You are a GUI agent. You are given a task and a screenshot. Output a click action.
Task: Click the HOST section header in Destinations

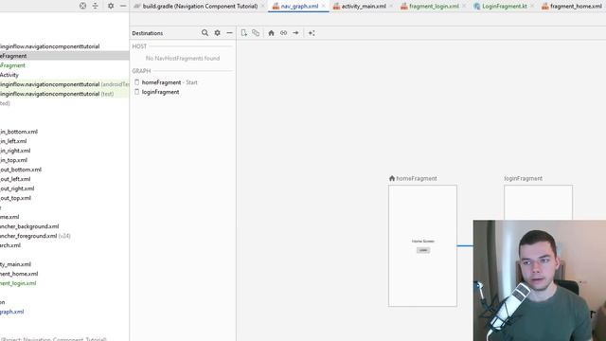[139, 46]
